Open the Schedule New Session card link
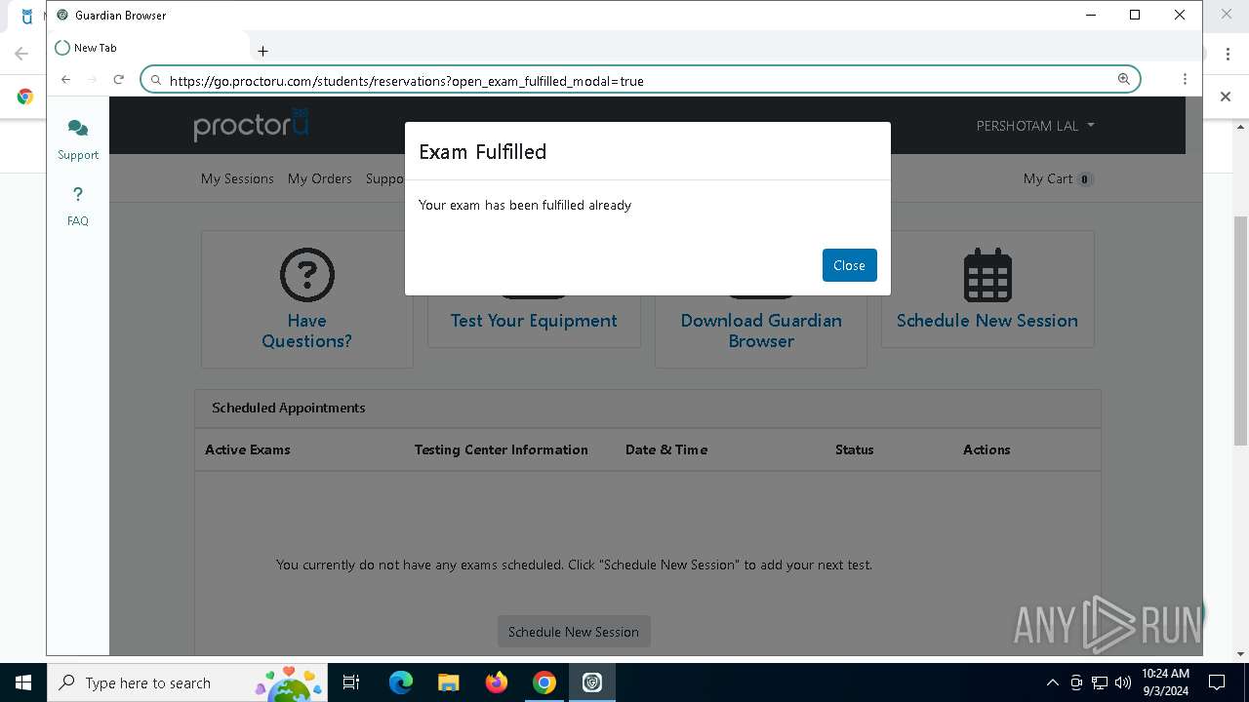Image resolution: width=1249 pixels, height=702 pixels. [x=987, y=321]
